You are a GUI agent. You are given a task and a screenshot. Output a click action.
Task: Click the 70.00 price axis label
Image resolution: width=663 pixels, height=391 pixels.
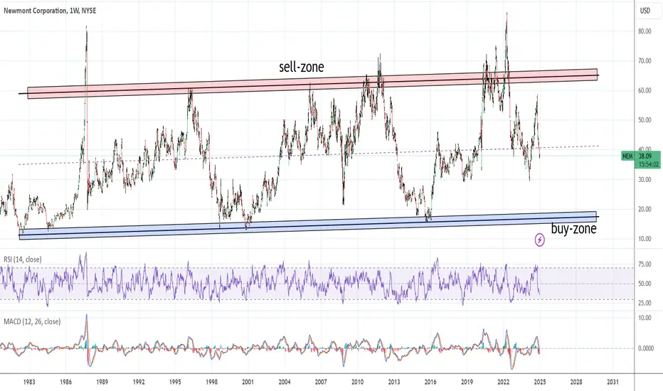[645, 61]
